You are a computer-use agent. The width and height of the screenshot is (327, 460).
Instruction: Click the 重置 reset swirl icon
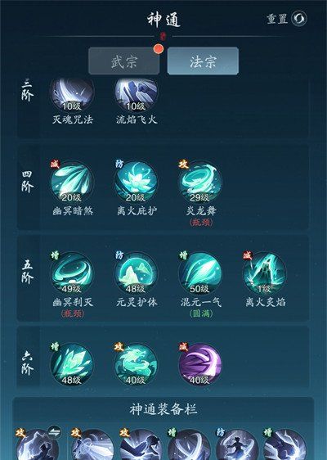click(299, 19)
